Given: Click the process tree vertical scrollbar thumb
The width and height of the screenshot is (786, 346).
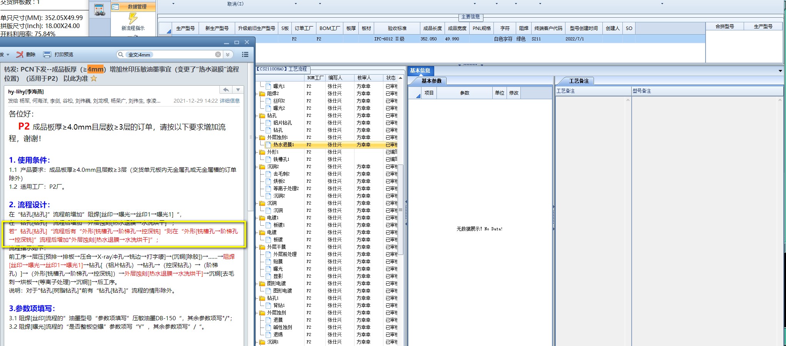Looking at the screenshot, I should [x=401, y=210].
